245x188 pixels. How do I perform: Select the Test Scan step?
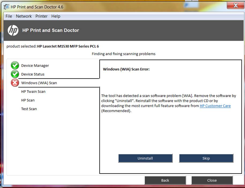point(29,109)
